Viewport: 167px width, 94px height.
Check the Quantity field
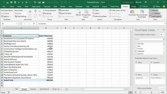(136, 54)
